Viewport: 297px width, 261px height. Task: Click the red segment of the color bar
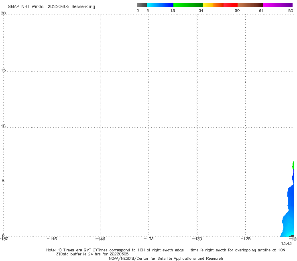[x=230, y=5]
